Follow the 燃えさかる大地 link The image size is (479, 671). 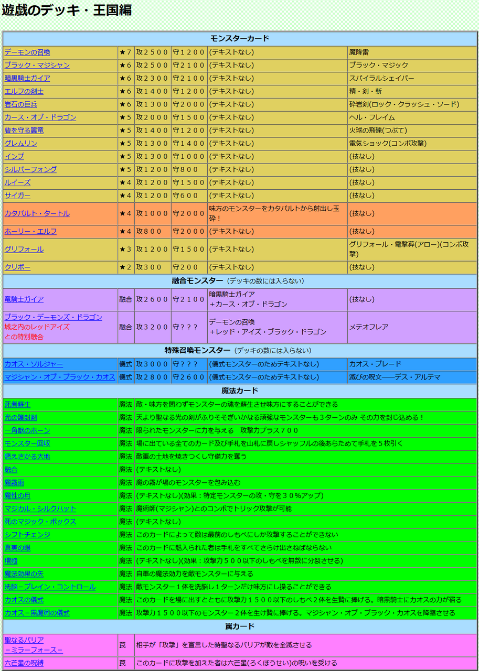point(27,457)
